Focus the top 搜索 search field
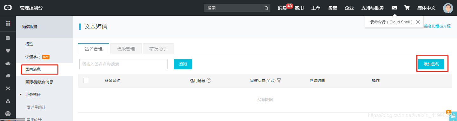Image resolution: width=457 pixels, height=121 pixels. coord(233,8)
